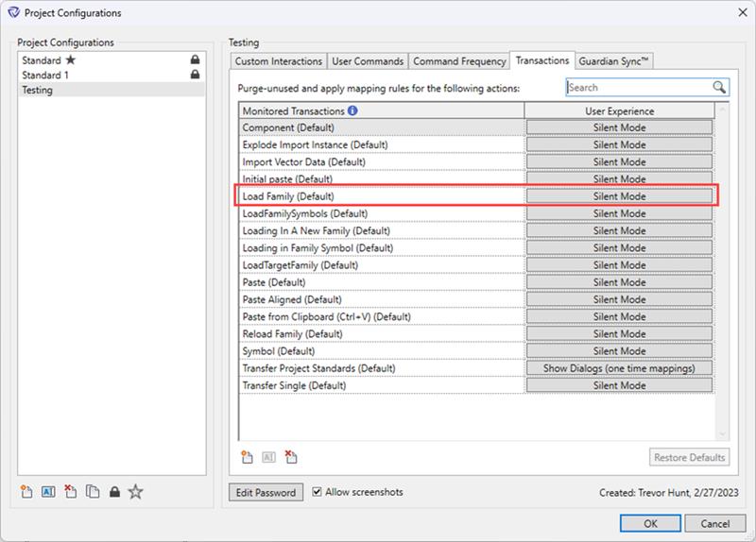This screenshot has width=756, height=542.
Task: Toggle Reload Family Silent Mode button
Action: click(619, 334)
